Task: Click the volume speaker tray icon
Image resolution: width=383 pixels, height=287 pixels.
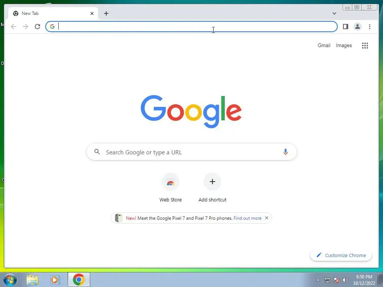Action: [x=345, y=280]
